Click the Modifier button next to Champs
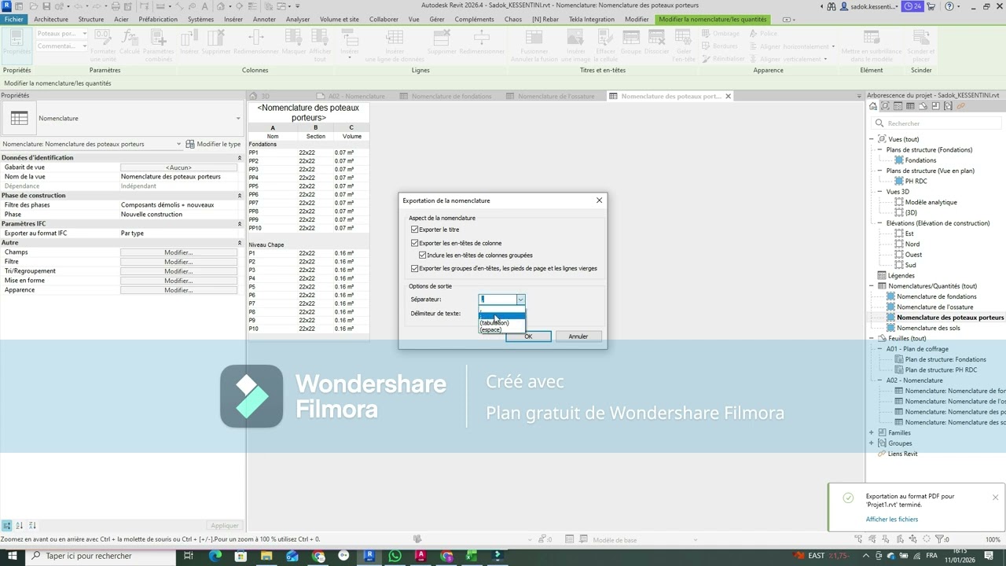The width and height of the screenshot is (1006, 566). 178,252
